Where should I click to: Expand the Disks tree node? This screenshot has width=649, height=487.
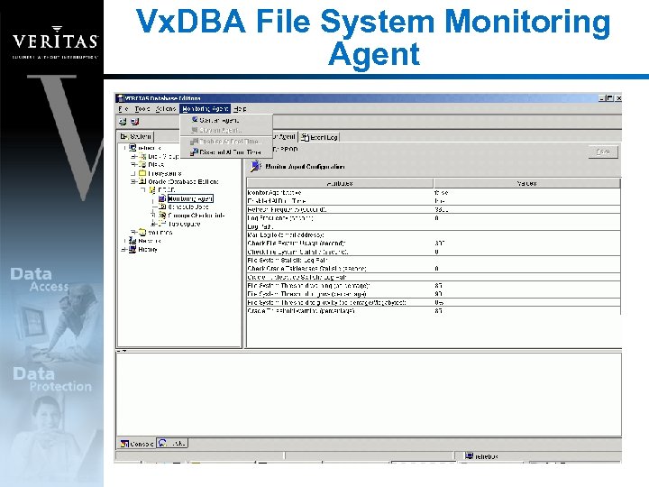tap(133, 164)
